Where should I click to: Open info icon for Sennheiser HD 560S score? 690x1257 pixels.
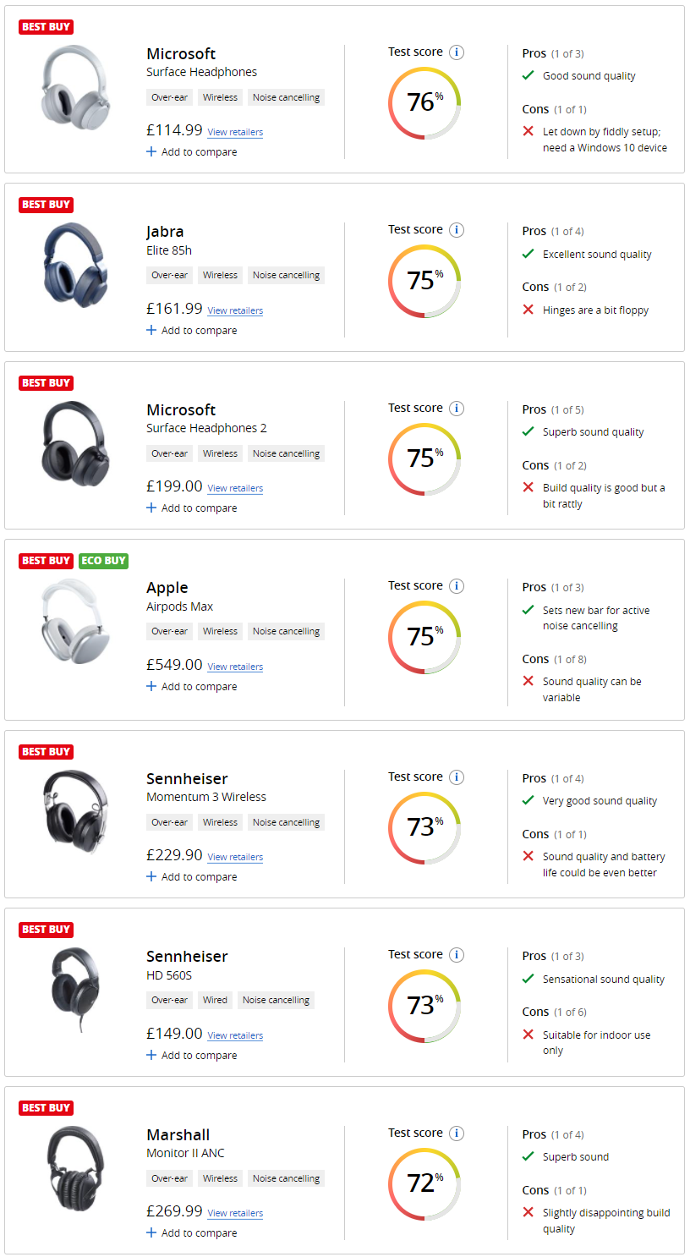point(457,955)
